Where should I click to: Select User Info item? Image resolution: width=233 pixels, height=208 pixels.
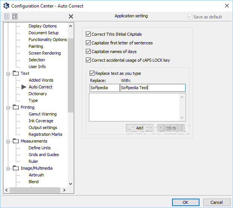pos(37,67)
